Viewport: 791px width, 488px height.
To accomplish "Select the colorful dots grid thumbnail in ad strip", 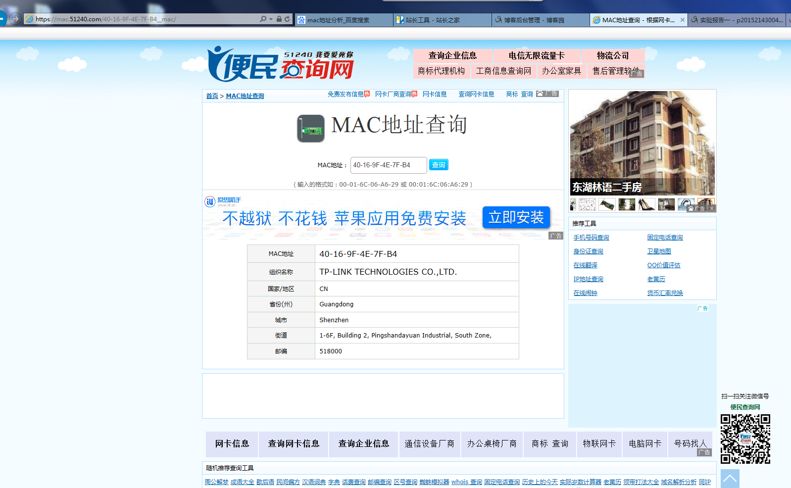I will 587,204.
